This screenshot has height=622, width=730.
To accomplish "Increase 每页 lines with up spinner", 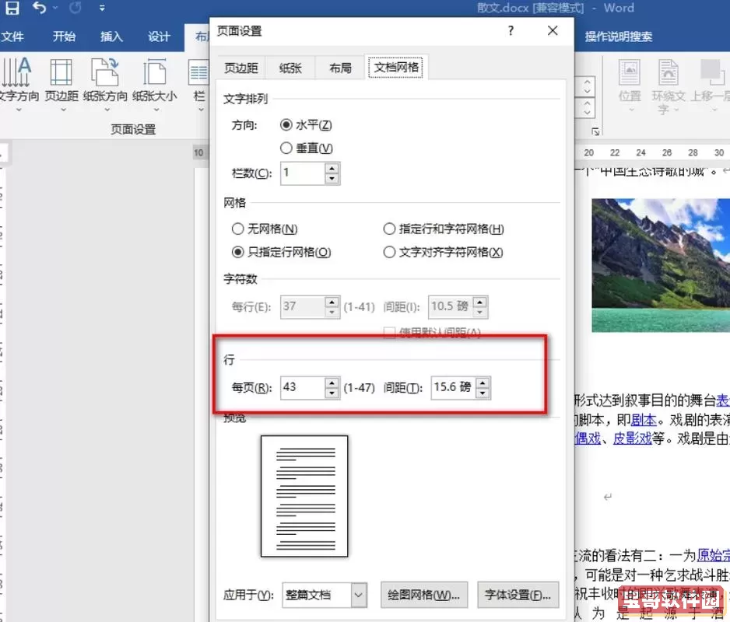I will click(x=332, y=383).
